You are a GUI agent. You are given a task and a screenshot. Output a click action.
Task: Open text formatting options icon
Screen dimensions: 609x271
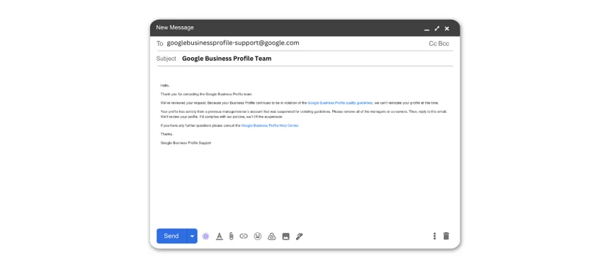(220, 236)
